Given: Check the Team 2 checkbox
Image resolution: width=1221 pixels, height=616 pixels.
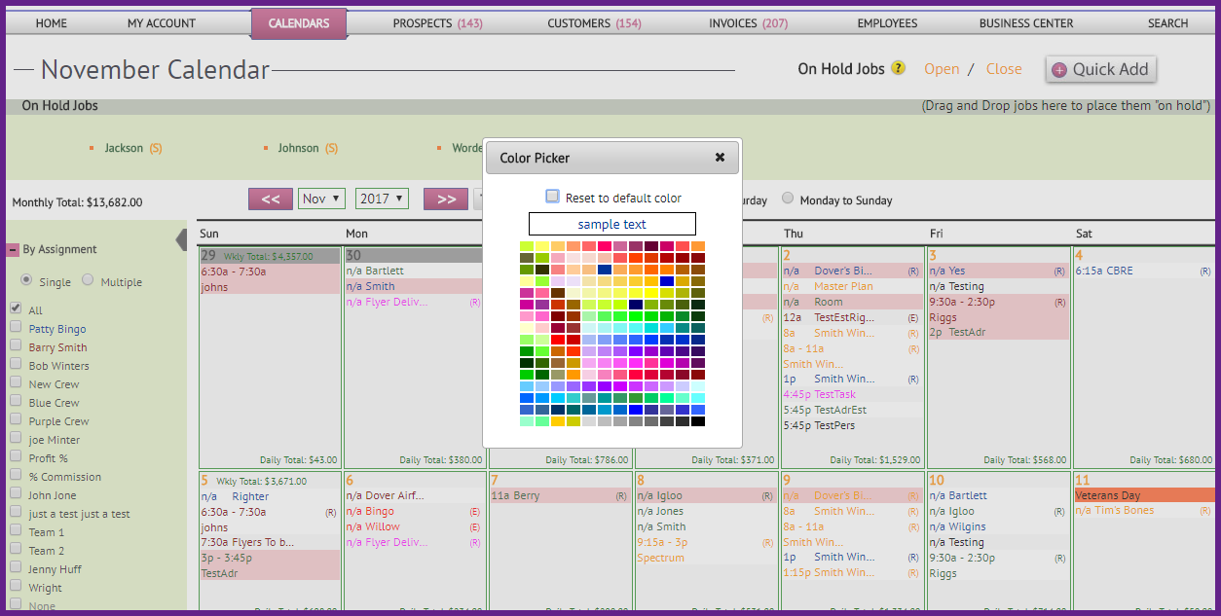Looking at the screenshot, I should tap(16, 549).
